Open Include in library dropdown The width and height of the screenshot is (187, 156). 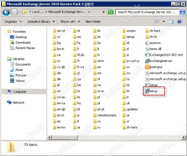point(41,22)
